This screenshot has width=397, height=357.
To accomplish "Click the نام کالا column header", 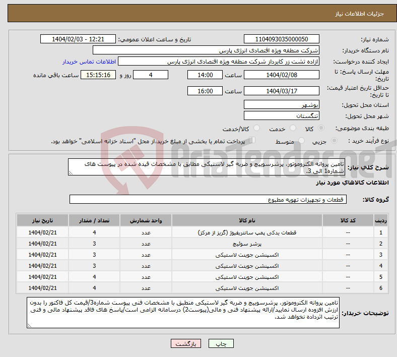I will [247, 220].
